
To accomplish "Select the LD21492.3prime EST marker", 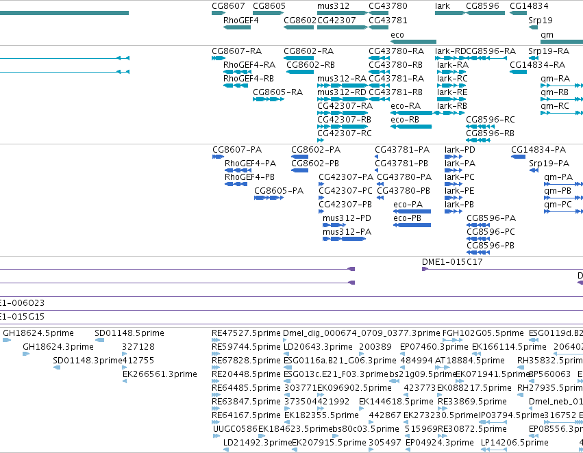I will click(225, 450).
